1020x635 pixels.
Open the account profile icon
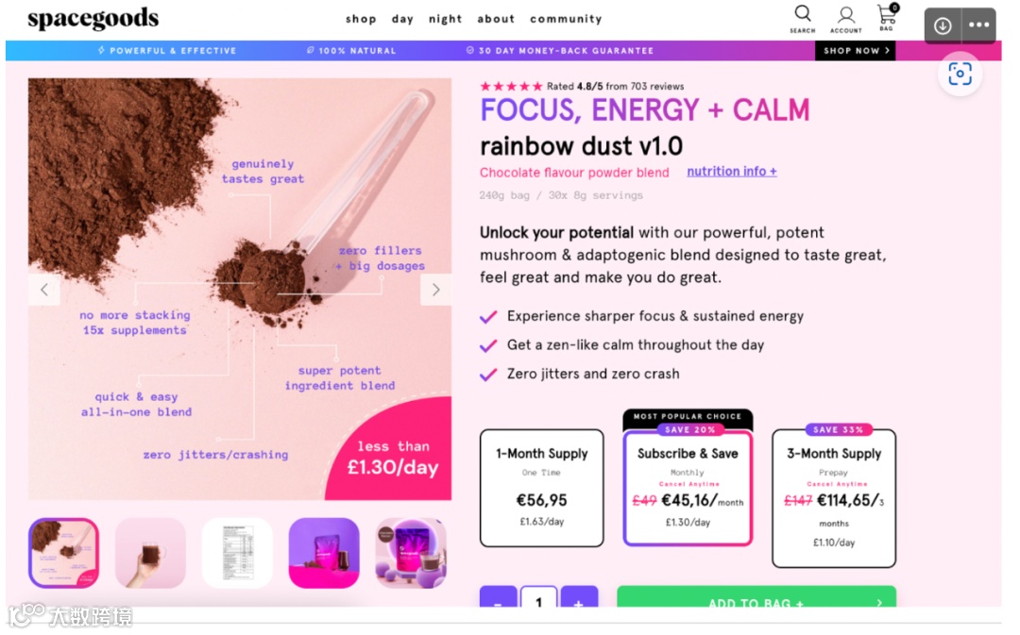845,16
